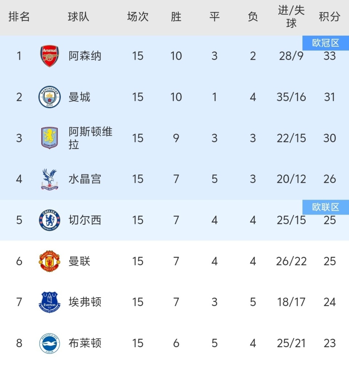Click the 场次 column header
This screenshot has height=365, width=349.
pyautogui.click(x=138, y=17)
